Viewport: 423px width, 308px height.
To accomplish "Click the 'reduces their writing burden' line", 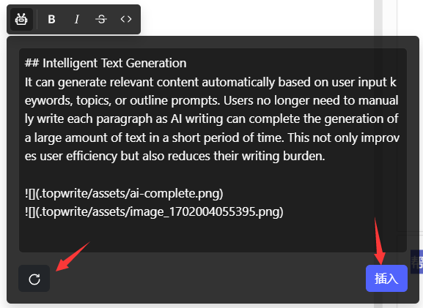I will (174, 156).
